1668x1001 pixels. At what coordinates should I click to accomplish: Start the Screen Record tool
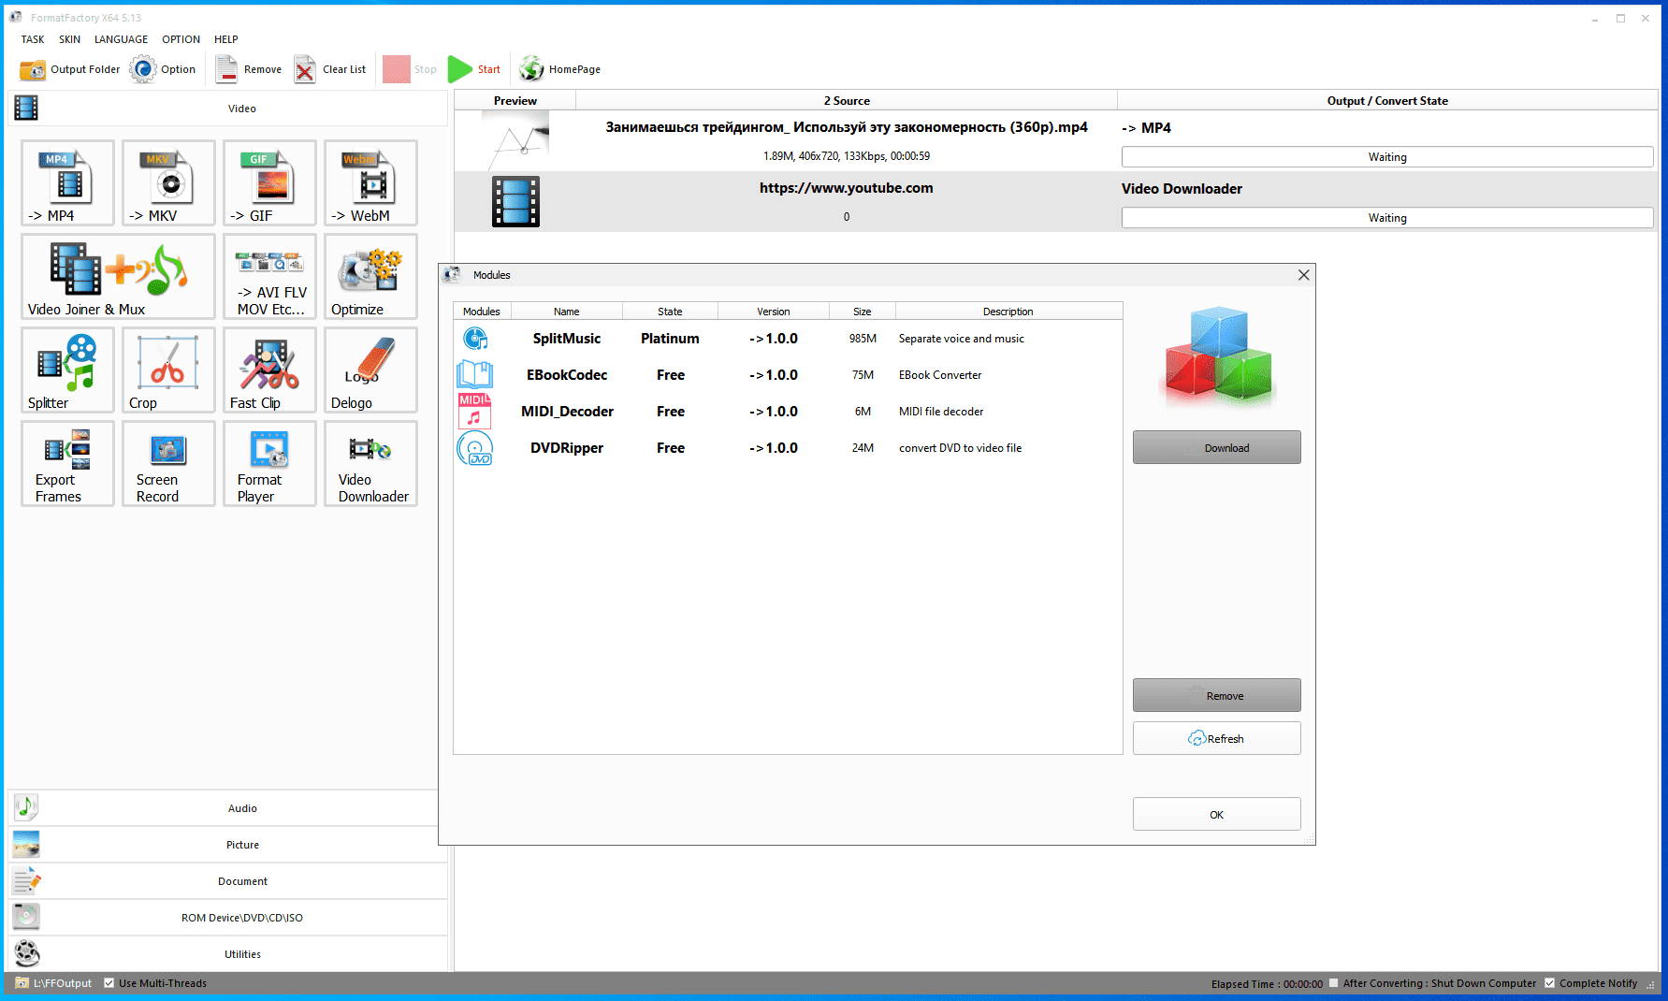(x=168, y=463)
